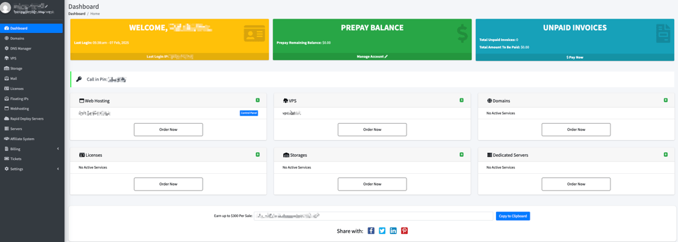Open the Control Panel for web hosting
The width and height of the screenshot is (678, 242).
coord(249,113)
